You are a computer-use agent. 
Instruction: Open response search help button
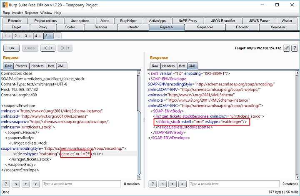(152, 184)
